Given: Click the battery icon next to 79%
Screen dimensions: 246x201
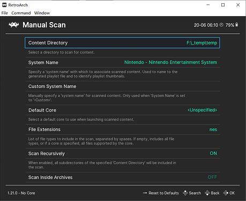Looking at the screenshot, I should 236,25.
